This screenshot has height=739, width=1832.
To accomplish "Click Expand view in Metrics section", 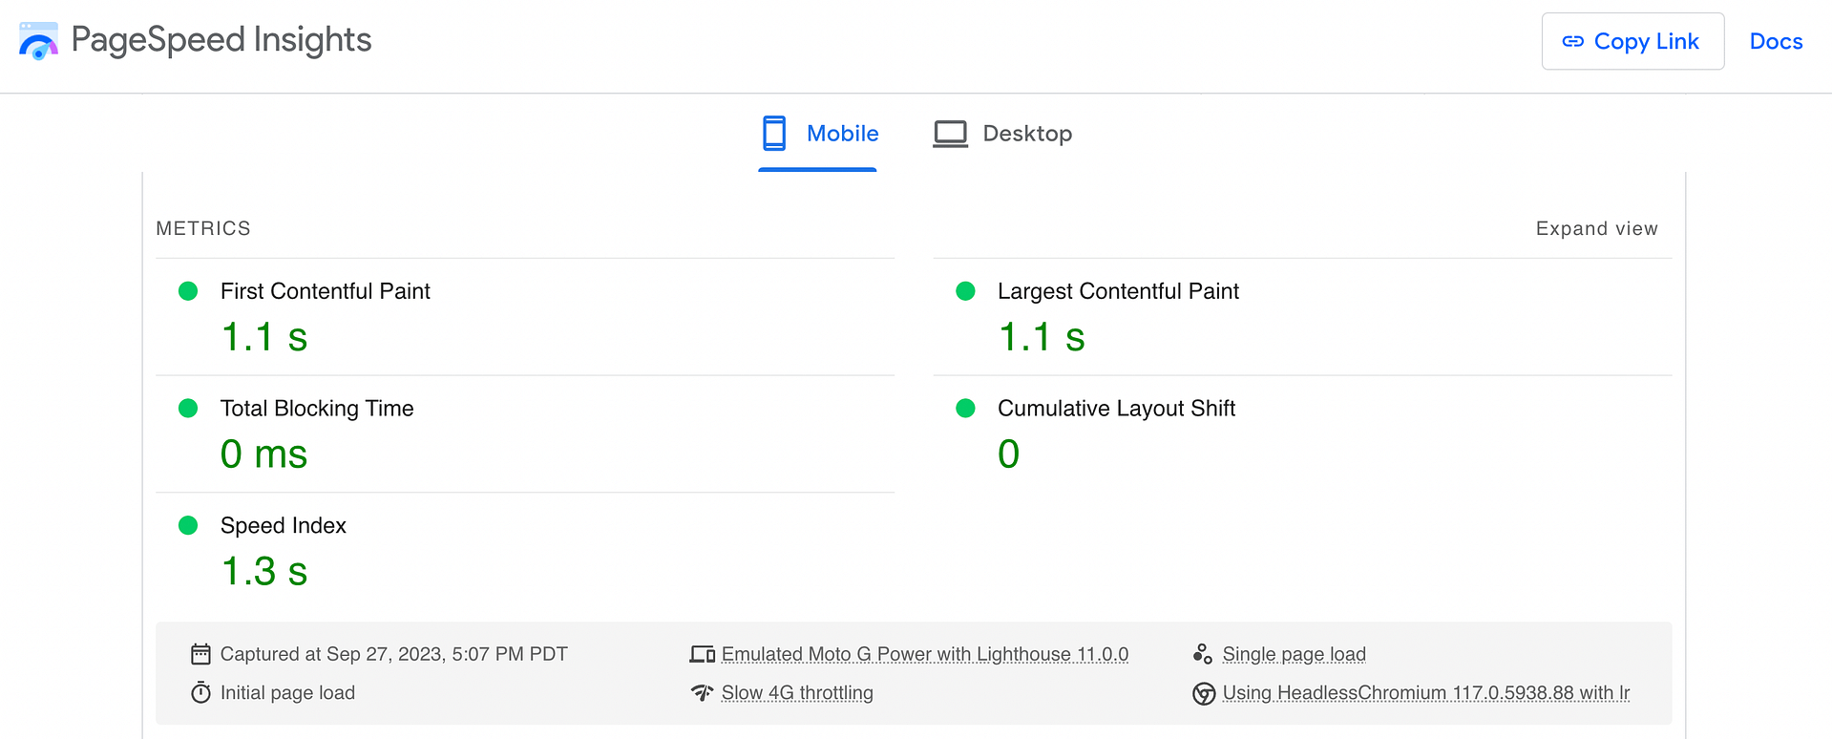I will click(x=1596, y=228).
